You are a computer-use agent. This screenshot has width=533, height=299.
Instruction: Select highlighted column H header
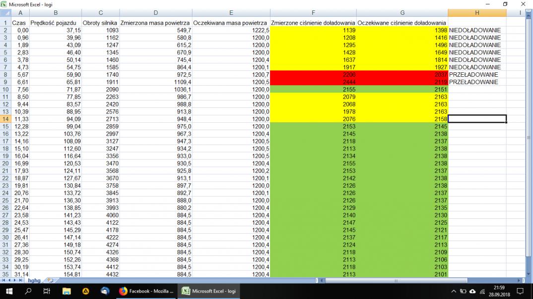pyautogui.click(x=477, y=13)
